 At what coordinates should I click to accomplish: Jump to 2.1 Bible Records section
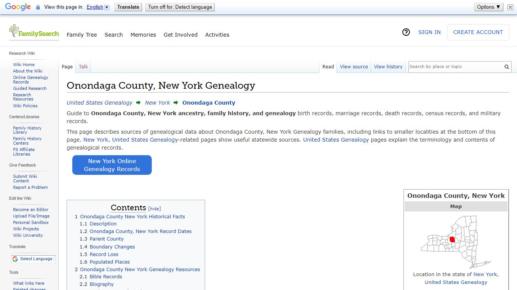(106, 277)
